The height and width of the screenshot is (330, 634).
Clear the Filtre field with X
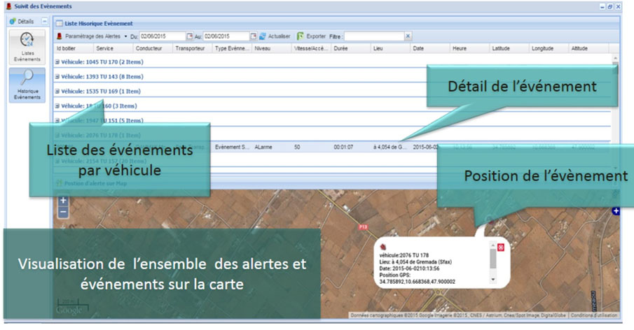408,36
